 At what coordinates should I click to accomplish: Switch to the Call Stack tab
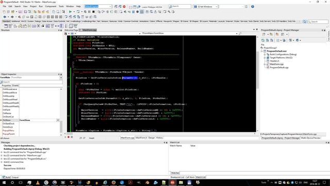190,177
